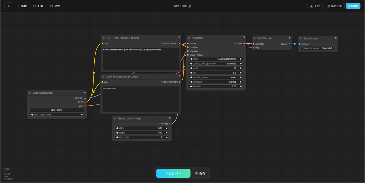Click right arrow to increase steps value

point(241,68)
